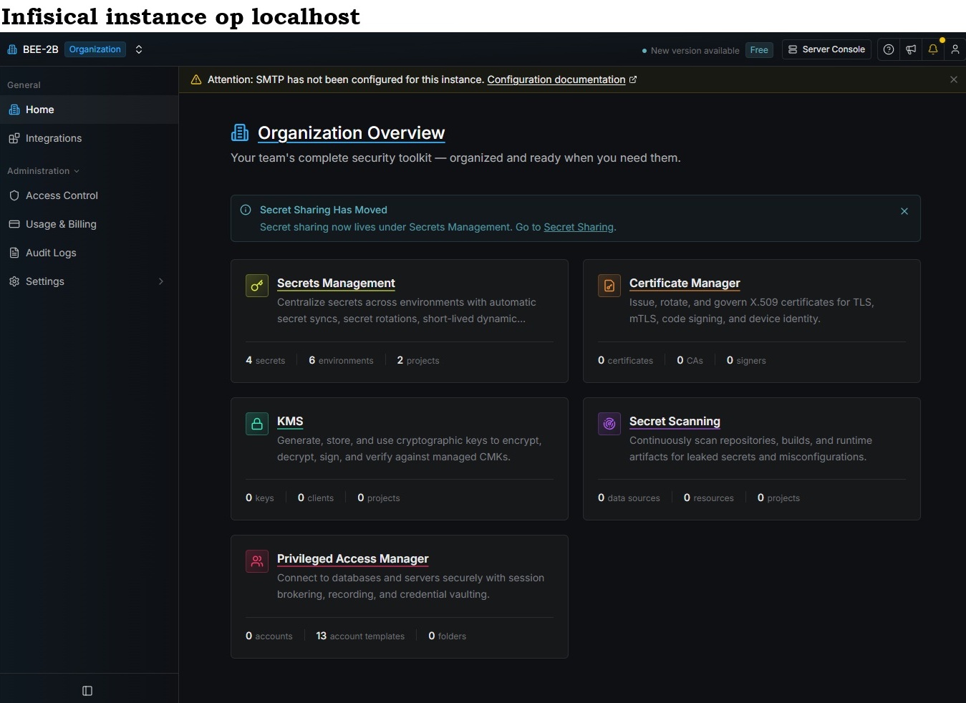The height and width of the screenshot is (703, 966).
Task: Follow the Secret Sharing link
Action: (579, 227)
